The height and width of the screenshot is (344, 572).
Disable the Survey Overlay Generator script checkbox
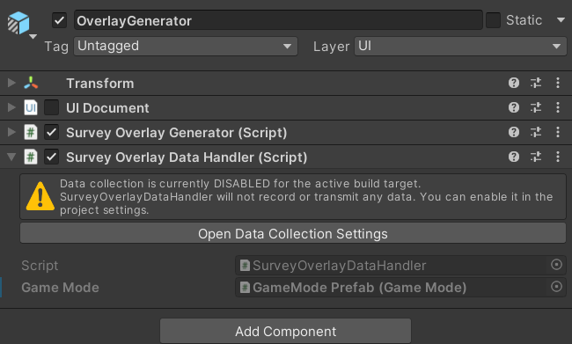[x=51, y=132]
